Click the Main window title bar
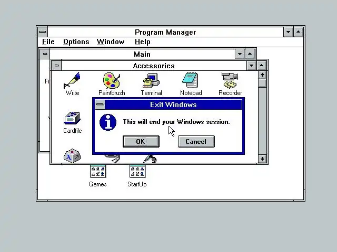Viewport: 337px width, 252px height. (x=142, y=54)
